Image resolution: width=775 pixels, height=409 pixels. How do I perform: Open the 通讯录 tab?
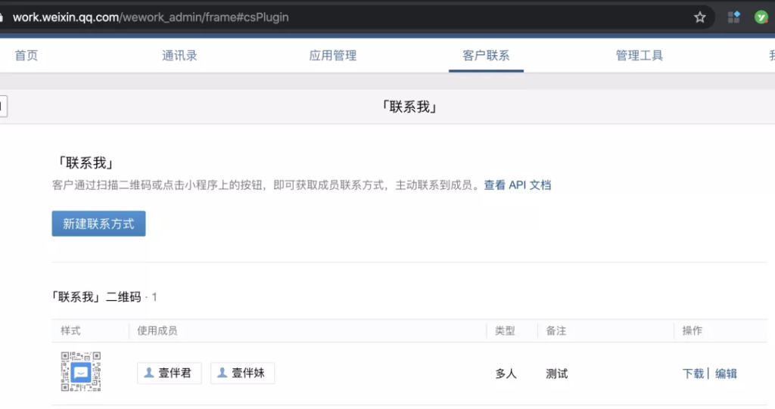(179, 55)
